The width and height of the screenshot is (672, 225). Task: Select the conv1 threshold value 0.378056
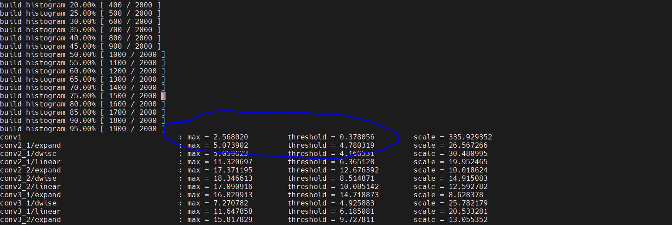click(357, 137)
